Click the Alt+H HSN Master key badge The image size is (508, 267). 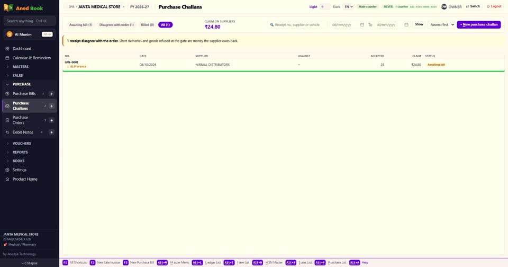point(258,262)
